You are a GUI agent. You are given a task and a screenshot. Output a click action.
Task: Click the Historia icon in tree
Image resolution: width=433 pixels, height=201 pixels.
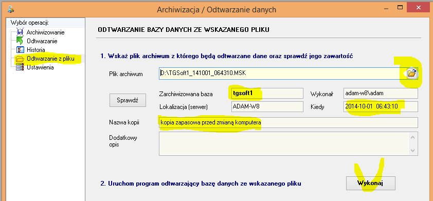pyautogui.click(x=20, y=50)
